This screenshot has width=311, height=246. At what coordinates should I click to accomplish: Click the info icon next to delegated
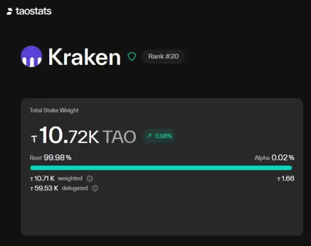click(95, 188)
